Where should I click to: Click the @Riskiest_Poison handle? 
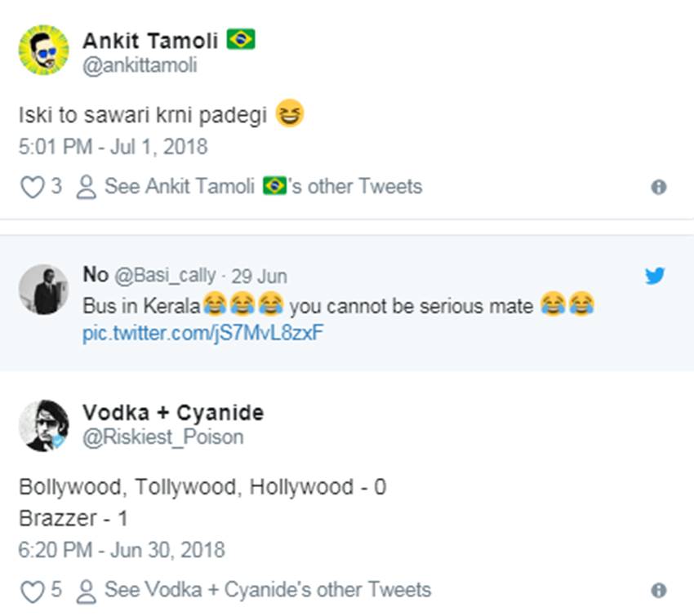pyautogui.click(x=163, y=437)
